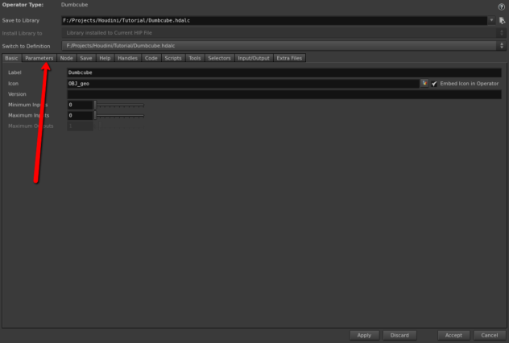Open the Node tab
Viewport: 509px width, 343px height.
pyautogui.click(x=66, y=58)
